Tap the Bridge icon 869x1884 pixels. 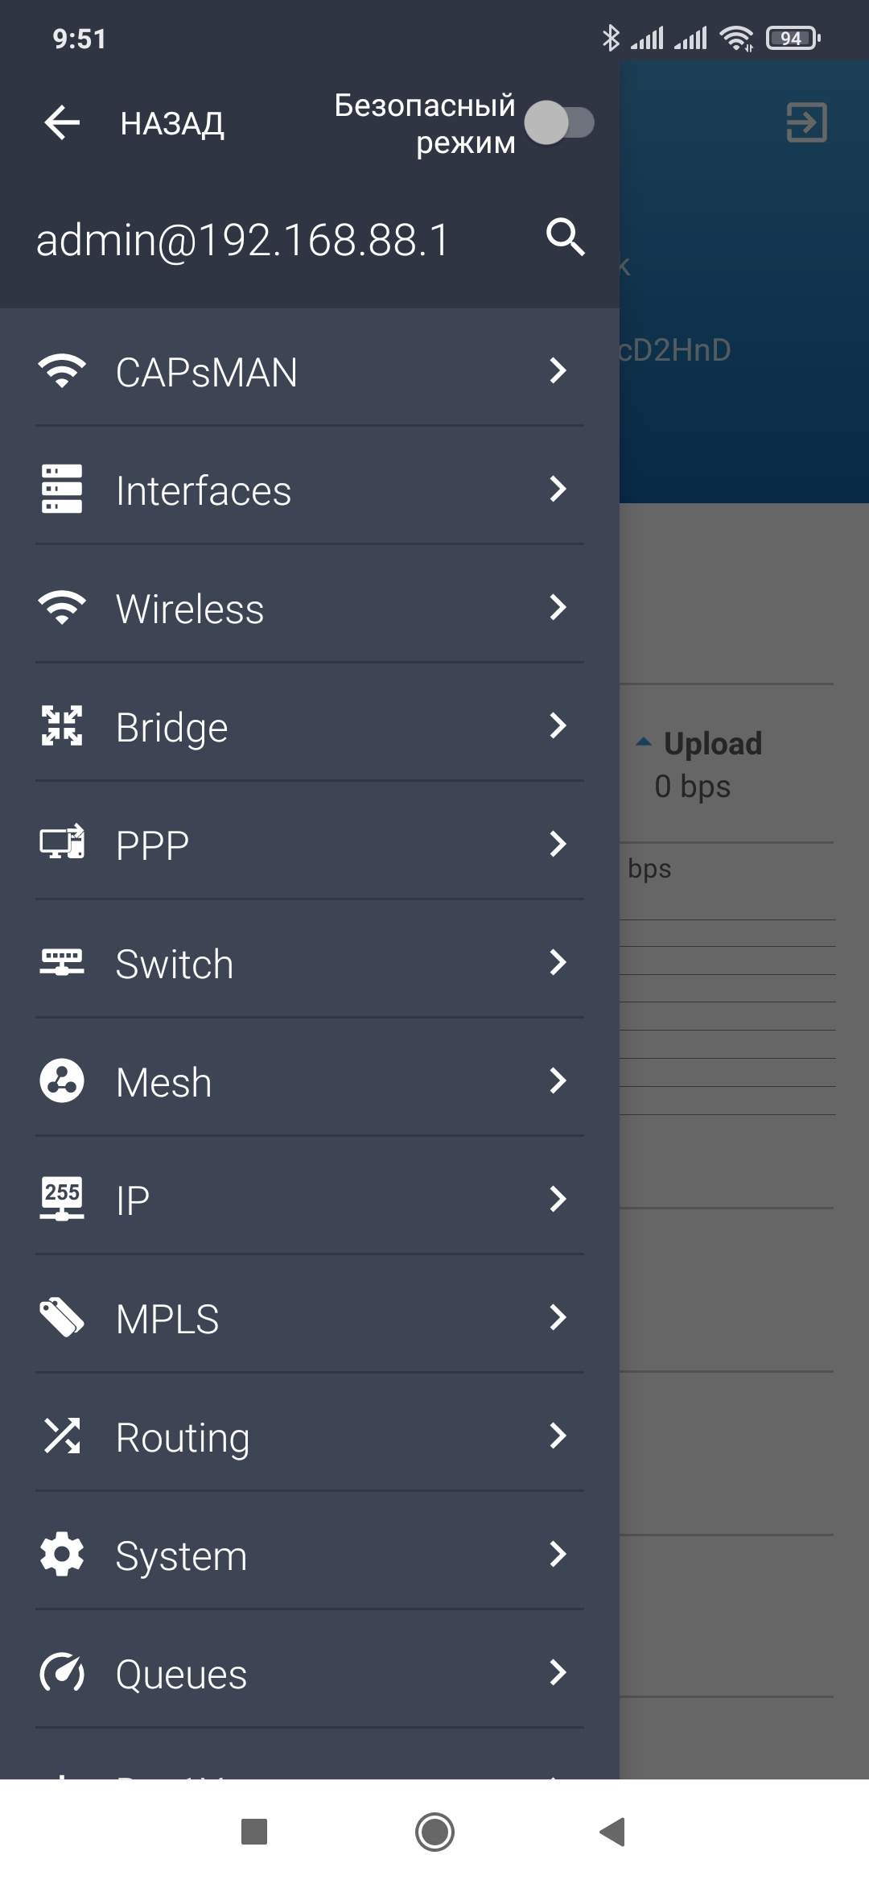62,726
